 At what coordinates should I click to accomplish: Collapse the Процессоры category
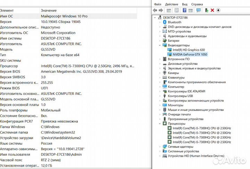(160, 123)
